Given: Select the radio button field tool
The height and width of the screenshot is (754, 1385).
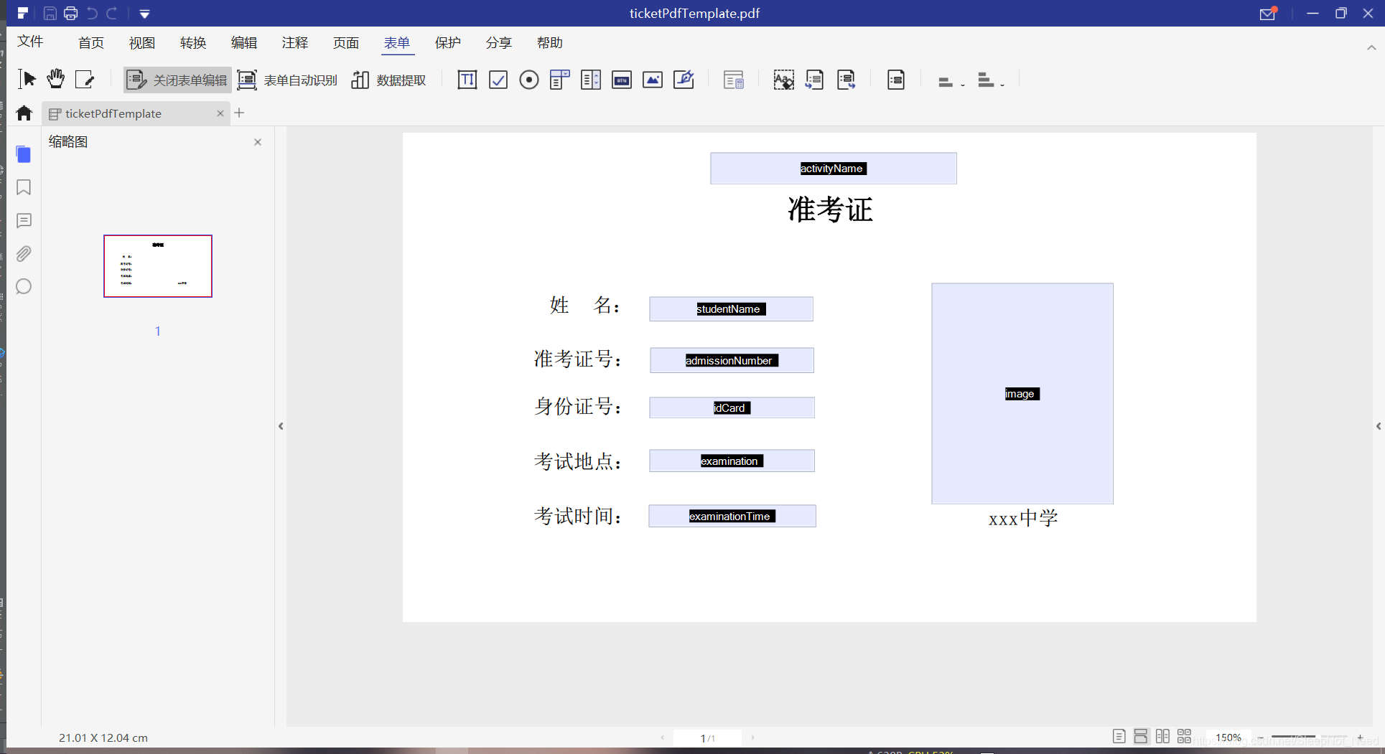Looking at the screenshot, I should 529,80.
